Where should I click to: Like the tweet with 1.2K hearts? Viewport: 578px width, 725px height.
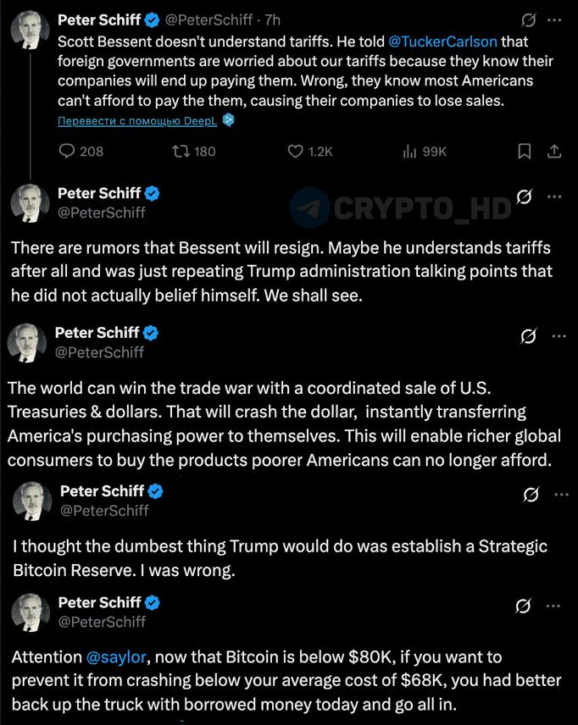point(295,152)
